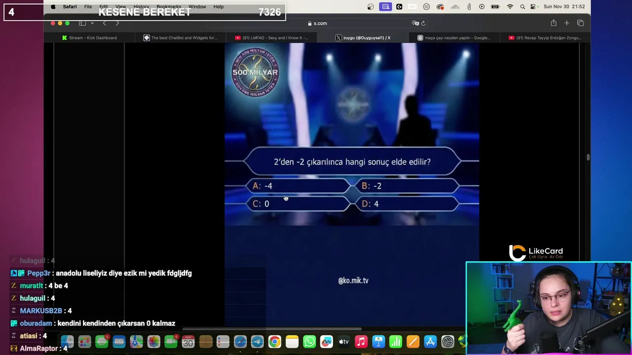The image size is (632, 355).
Task: Click the @ko.mik.tv handle text
Action: tap(353, 281)
